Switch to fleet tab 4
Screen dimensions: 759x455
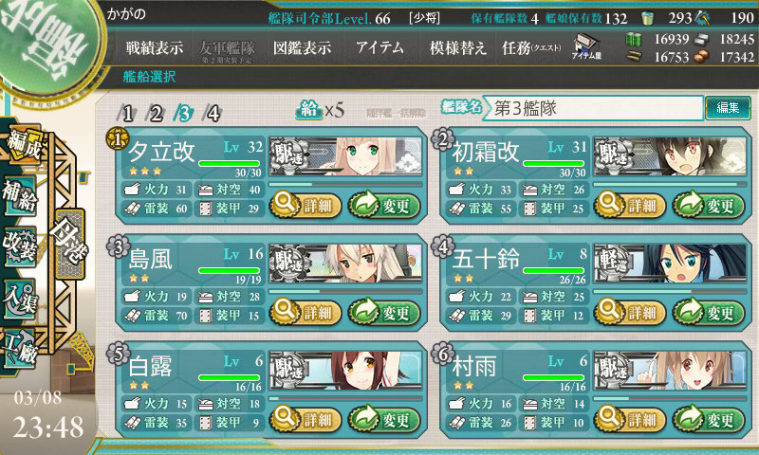213,114
